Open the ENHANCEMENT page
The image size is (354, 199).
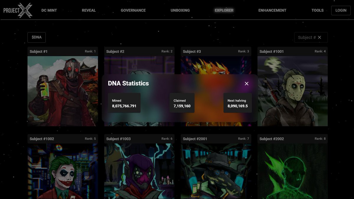272,10
